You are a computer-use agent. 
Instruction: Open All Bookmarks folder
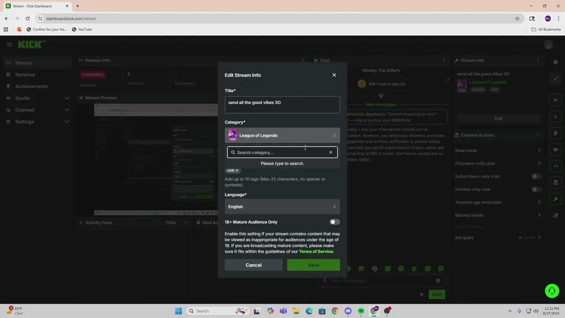pos(546,30)
